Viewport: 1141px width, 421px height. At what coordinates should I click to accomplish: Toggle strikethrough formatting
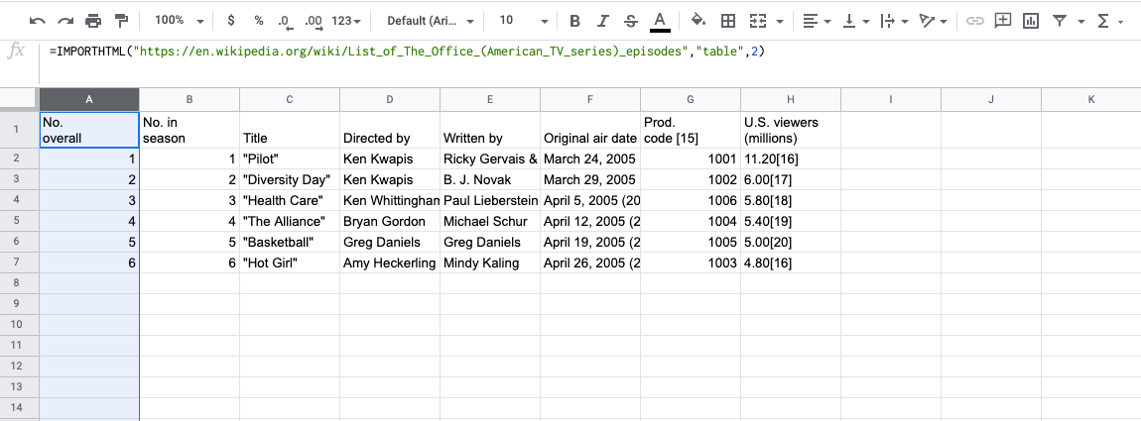pyautogui.click(x=631, y=20)
